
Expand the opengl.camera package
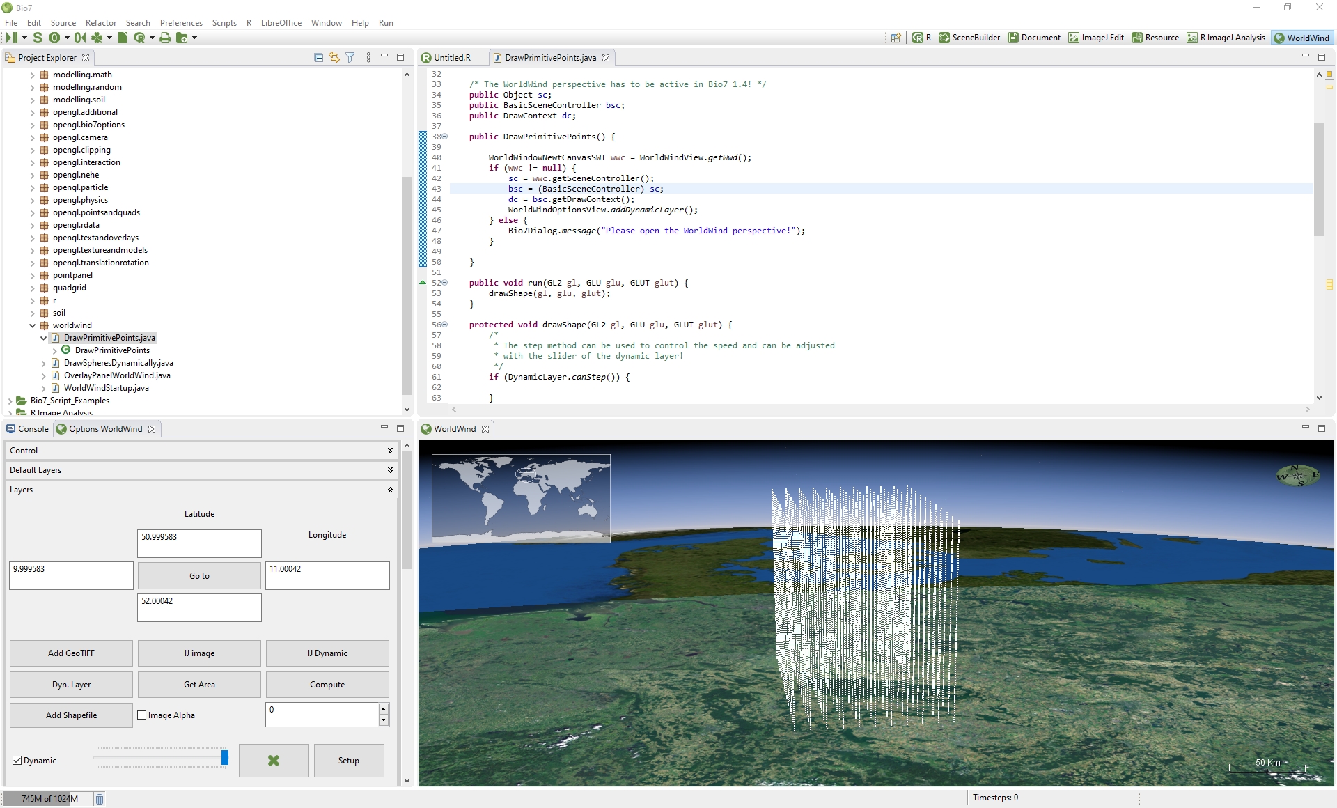click(x=32, y=137)
